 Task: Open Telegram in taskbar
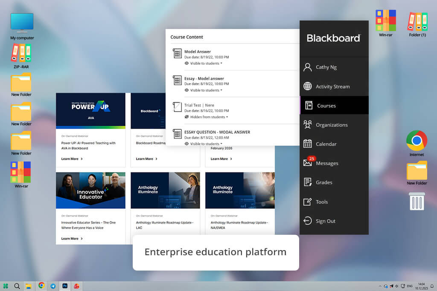coord(53,286)
